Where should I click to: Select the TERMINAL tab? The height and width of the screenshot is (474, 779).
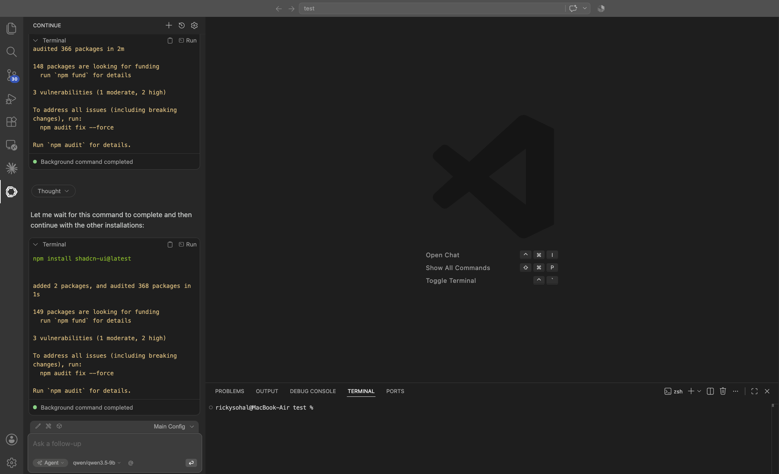[361, 391]
